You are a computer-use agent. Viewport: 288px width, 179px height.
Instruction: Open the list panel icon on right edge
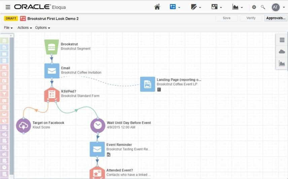pos(282,40)
